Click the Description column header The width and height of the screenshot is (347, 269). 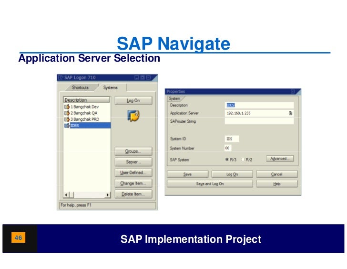pos(87,100)
